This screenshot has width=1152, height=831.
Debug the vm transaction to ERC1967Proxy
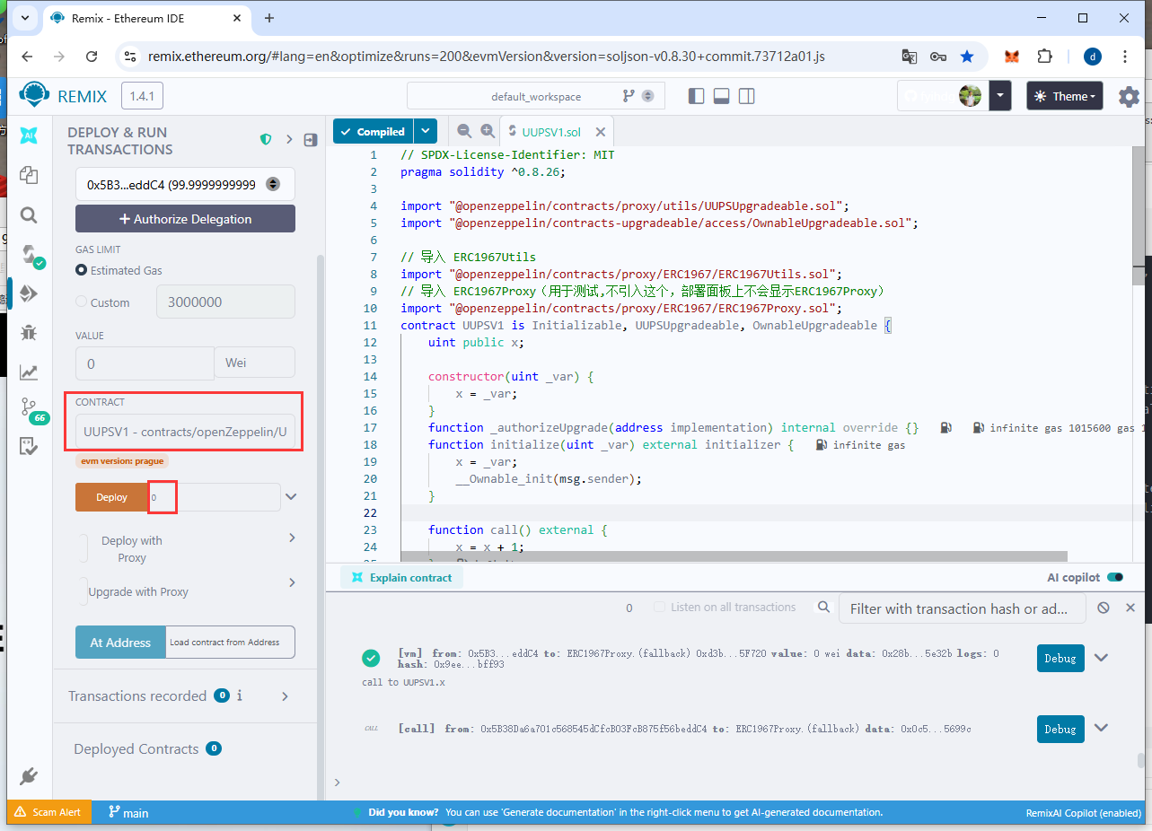click(x=1060, y=658)
